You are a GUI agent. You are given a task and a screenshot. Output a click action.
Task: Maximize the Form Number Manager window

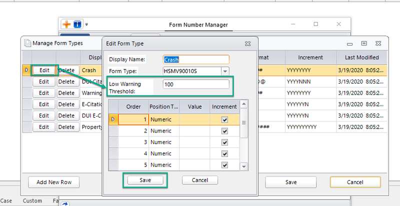315,24
